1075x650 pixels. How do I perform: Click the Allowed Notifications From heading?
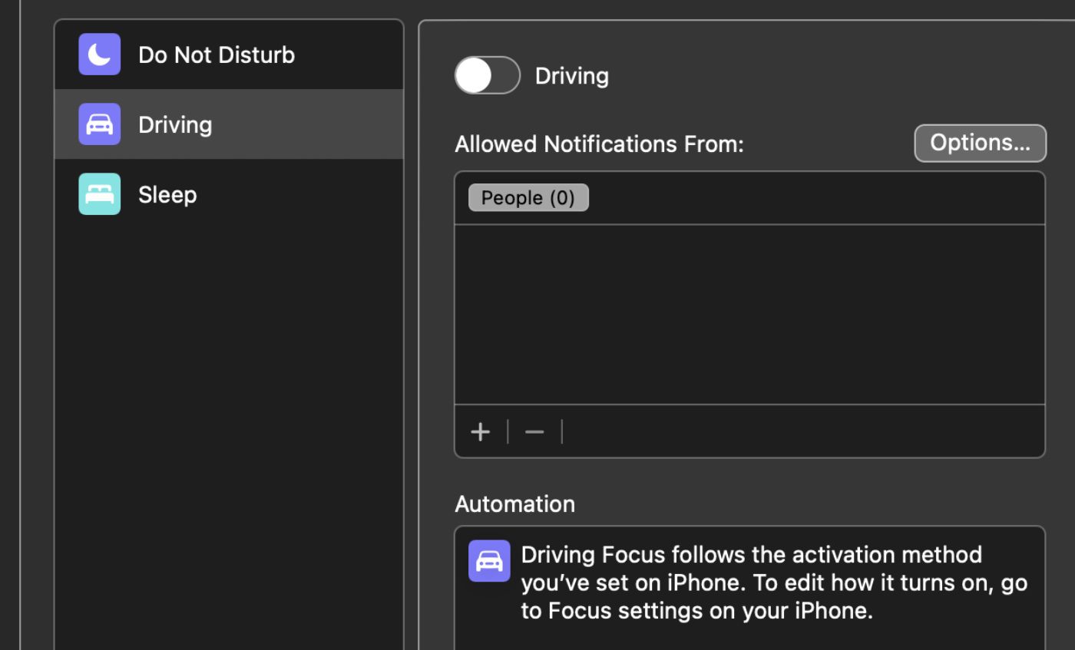pyautogui.click(x=599, y=144)
